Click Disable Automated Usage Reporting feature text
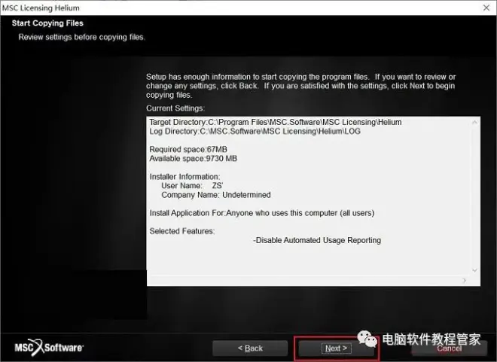 click(x=317, y=240)
